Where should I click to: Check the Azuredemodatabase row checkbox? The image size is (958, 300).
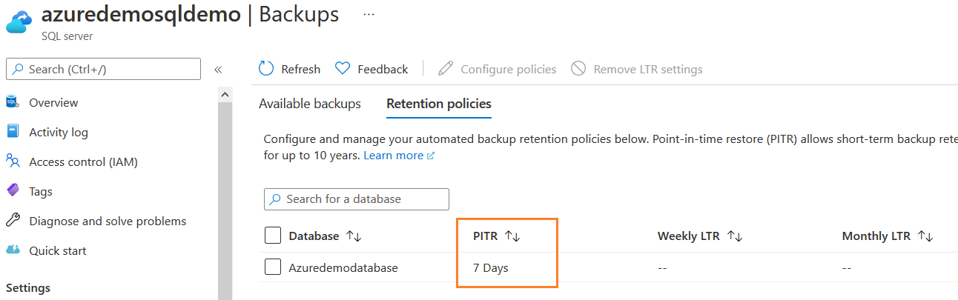click(273, 268)
